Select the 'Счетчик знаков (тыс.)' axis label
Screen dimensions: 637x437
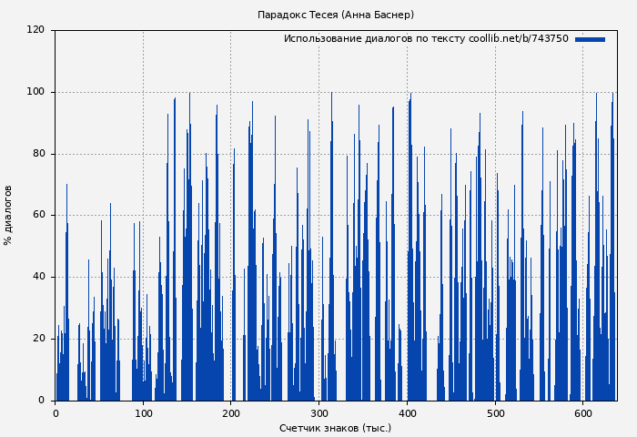pyautogui.click(x=335, y=428)
